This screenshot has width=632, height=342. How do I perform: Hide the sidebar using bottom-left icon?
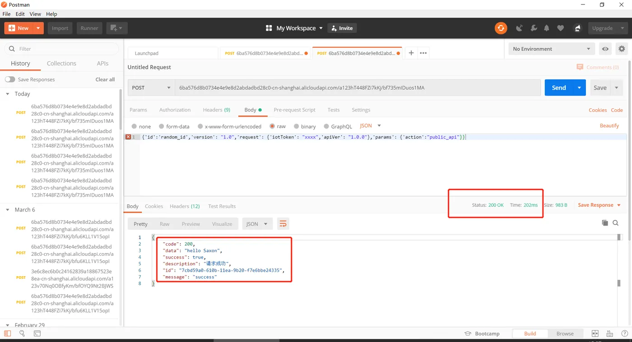tap(7, 333)
